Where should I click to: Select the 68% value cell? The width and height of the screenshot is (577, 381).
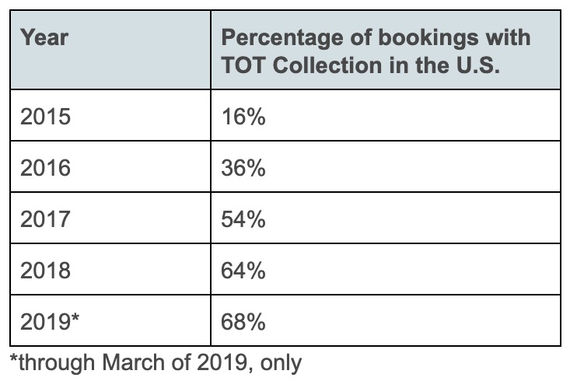point(243,321)
